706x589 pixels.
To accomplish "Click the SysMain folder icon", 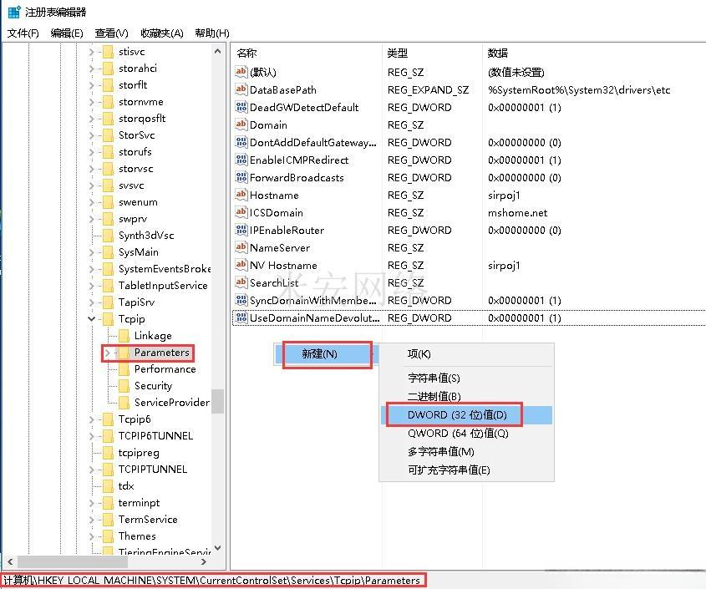I will click(x=108, y=252).
